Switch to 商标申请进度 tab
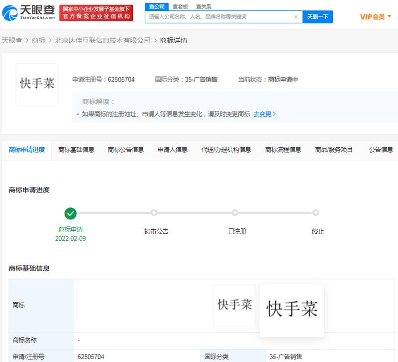Viewport: 398px width, 362px height. tap(27, 150)
